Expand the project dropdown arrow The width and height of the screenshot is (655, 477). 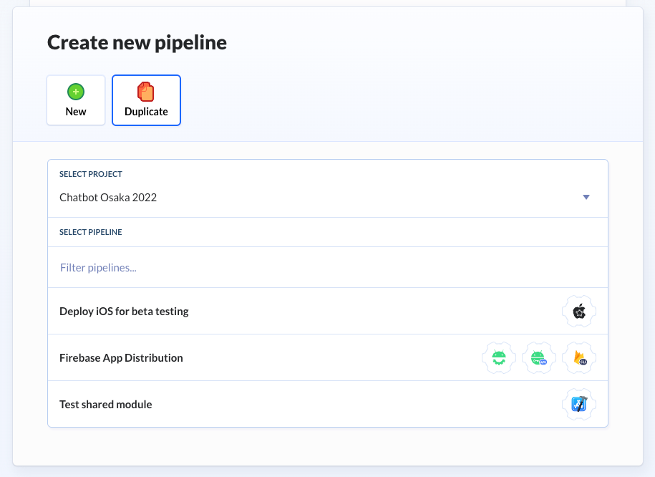pyautogui.click(x=586, y=198)
